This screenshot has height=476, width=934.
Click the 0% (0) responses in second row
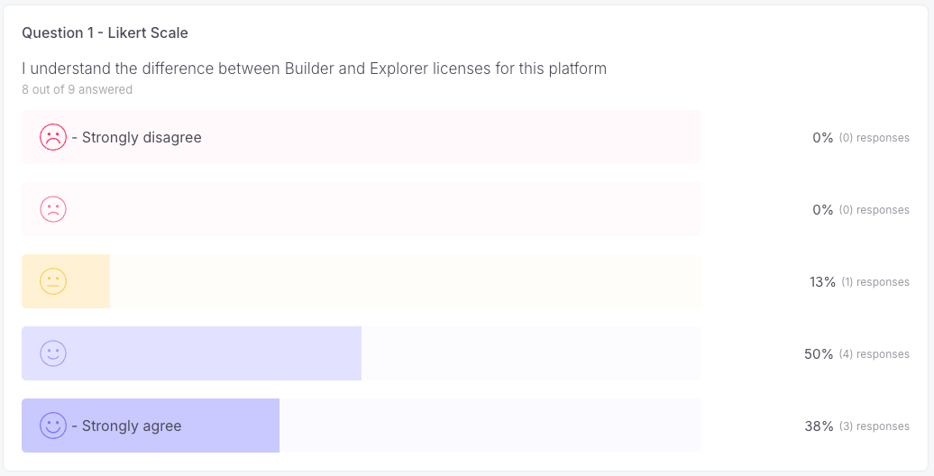coord(860,210)
